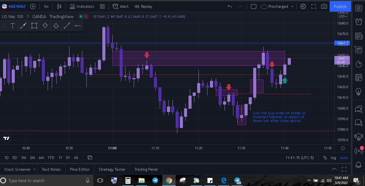Open the indicator templates grid icon

[102, 6]
